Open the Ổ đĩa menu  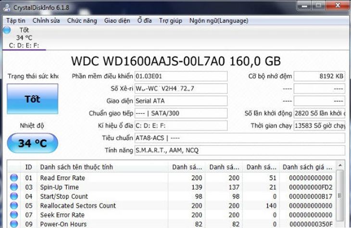pyautogui.click(x=144, y=21)
